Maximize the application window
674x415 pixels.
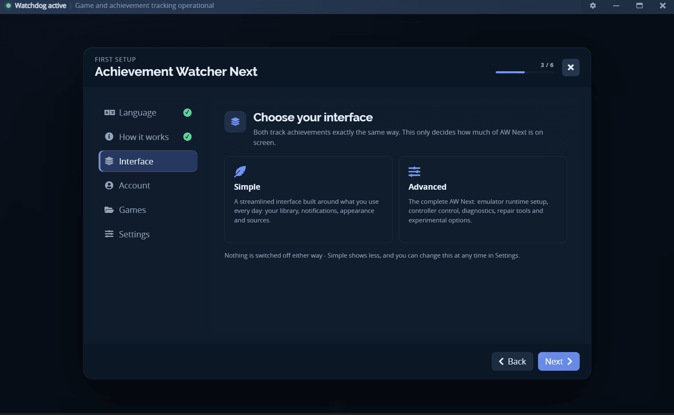click(x=640, y=6)
